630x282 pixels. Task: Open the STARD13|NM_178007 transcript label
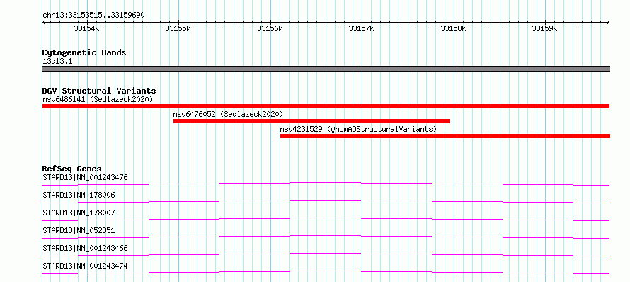(79, 213)
